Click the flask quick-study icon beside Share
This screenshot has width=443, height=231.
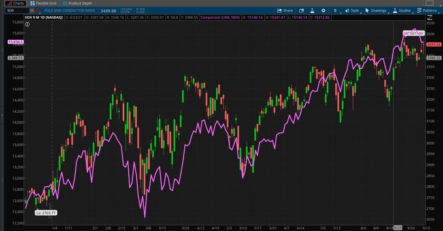312,10
